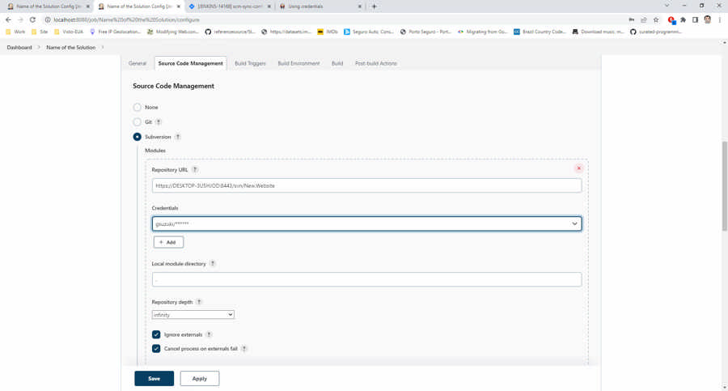This screenshot has width=728, height=391.
Task: Click into Repository URL input field
Action: tap(366, 185)
